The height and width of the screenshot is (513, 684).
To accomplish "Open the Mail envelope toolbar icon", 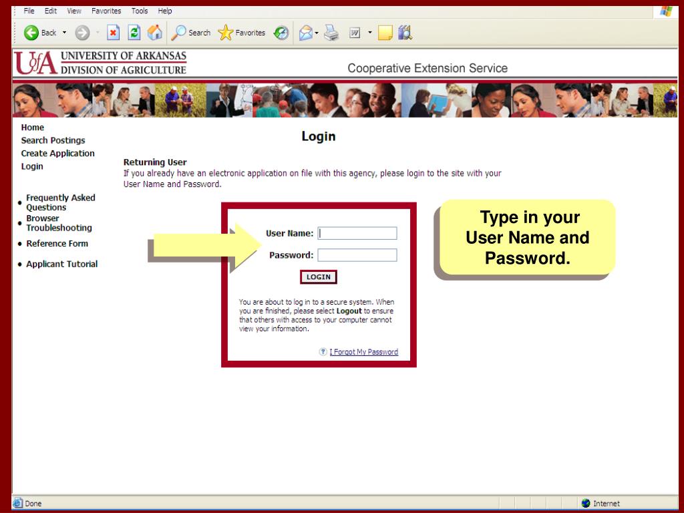I will 306,33.
